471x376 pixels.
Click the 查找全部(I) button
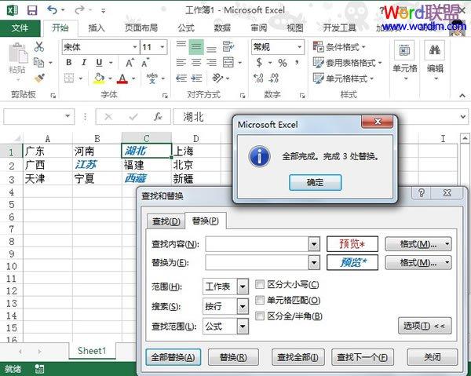[298, 357]
